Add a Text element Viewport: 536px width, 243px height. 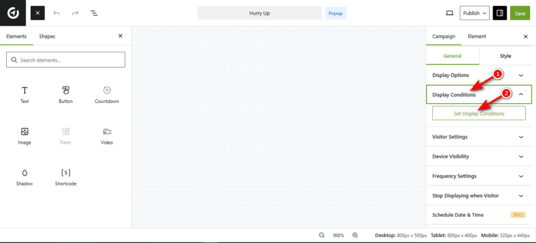[x=25, y=95]
